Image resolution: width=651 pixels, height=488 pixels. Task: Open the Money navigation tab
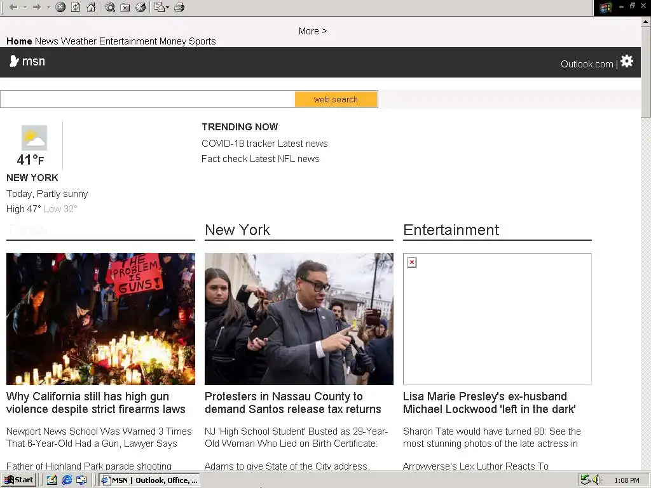173,41
